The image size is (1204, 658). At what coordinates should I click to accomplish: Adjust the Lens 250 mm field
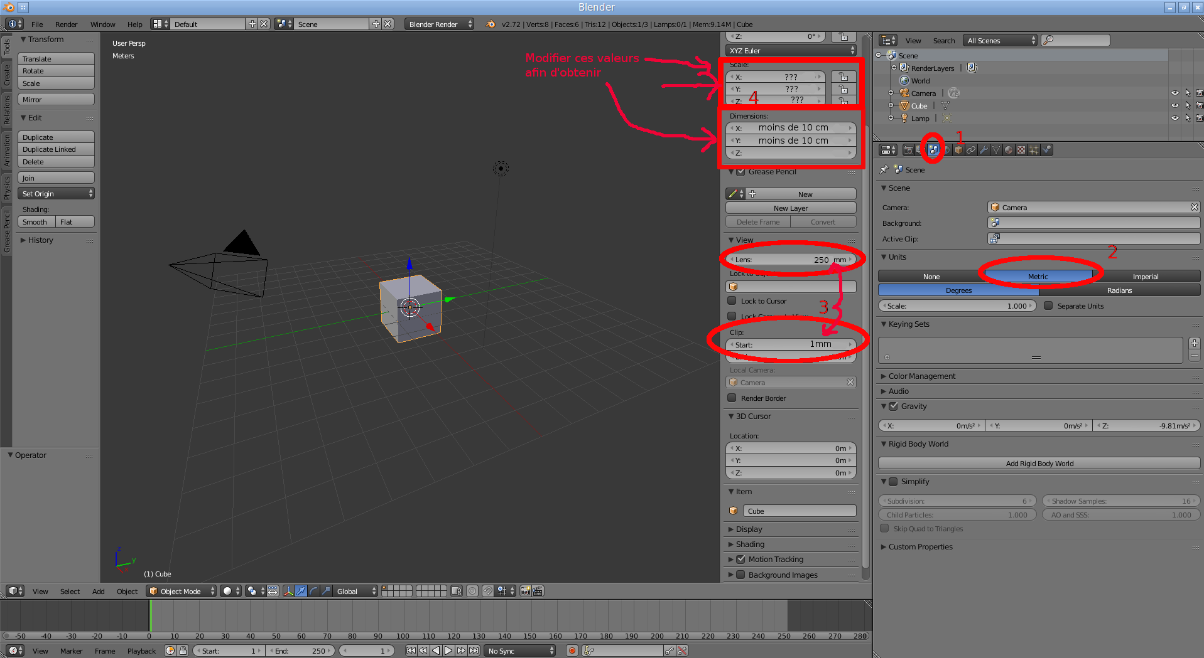791,260
